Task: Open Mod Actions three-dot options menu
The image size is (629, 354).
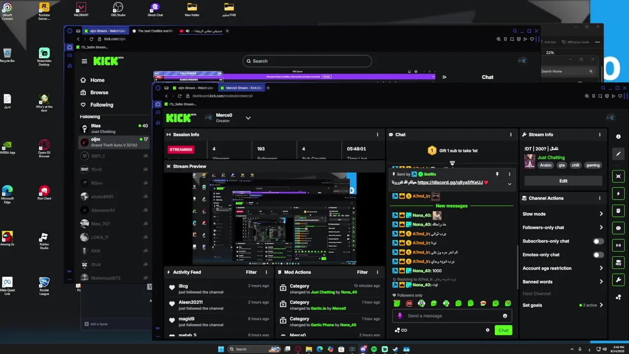Action: coord(377,272)
